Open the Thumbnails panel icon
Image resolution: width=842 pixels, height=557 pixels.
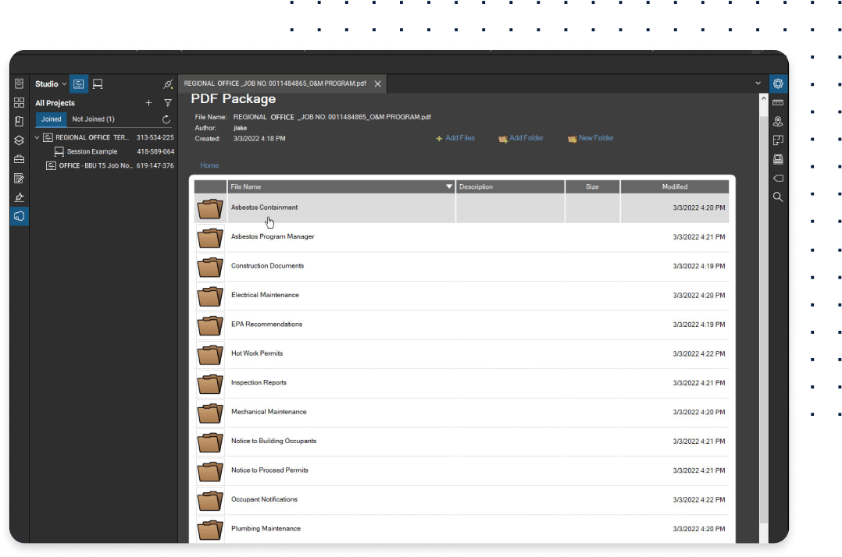point(20,103)
